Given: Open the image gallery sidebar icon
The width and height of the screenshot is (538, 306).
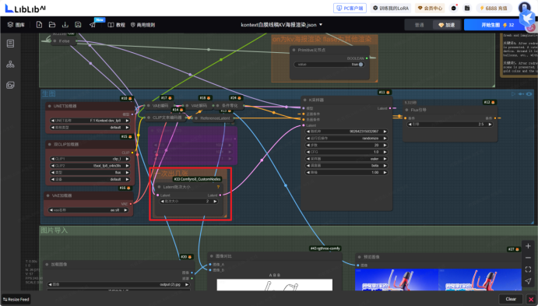Looking at the screenshot, I should (x=10, y=85).
